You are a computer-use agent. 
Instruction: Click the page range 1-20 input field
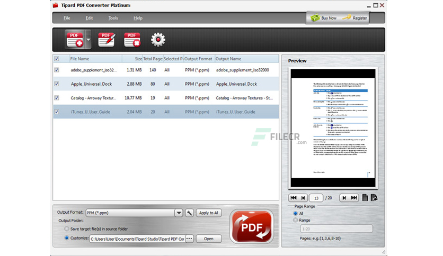pyautogui.click(x=336, y=229)
